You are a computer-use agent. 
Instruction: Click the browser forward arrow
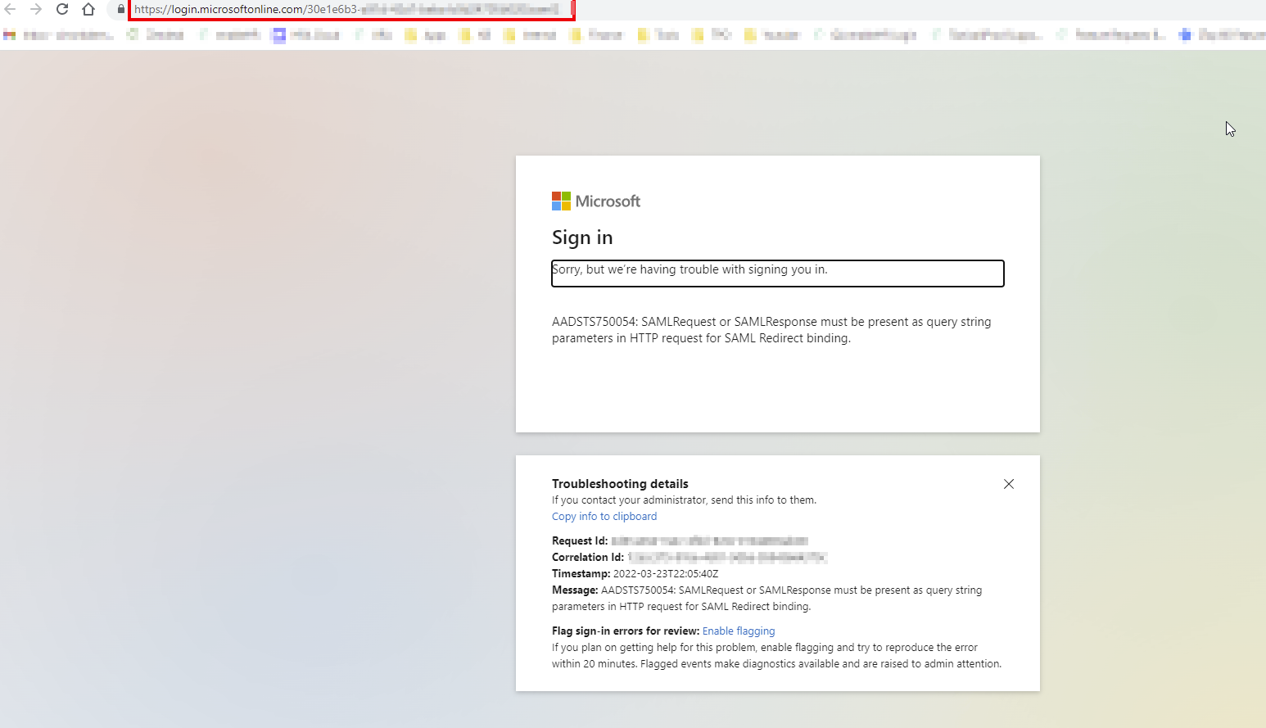pos(36,10)
